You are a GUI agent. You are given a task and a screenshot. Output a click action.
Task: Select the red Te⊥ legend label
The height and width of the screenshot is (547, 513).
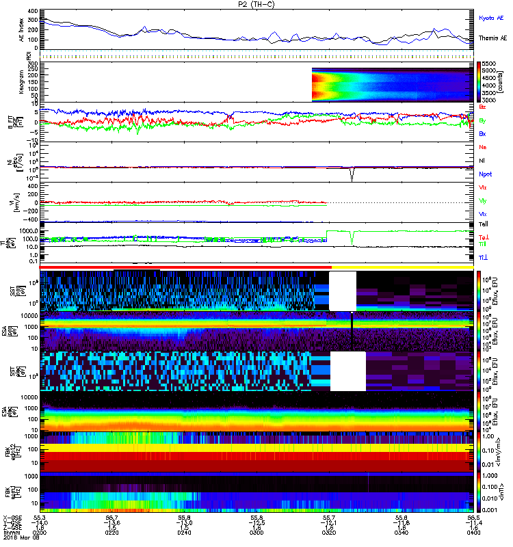484,237
